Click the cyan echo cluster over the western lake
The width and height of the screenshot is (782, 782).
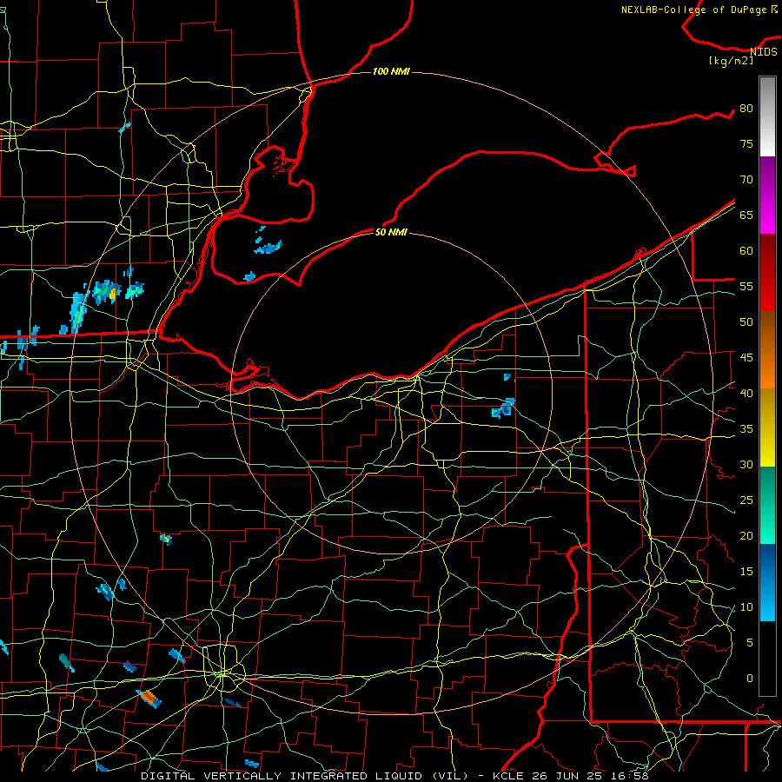[268, 247]
